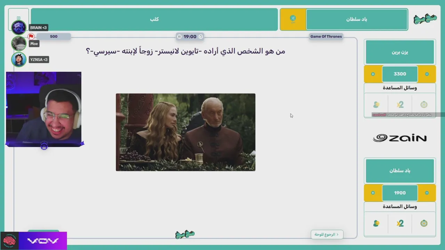
Task: Pause the 19:00 timer
Action: pyautogui.click(x=179, y=36)
